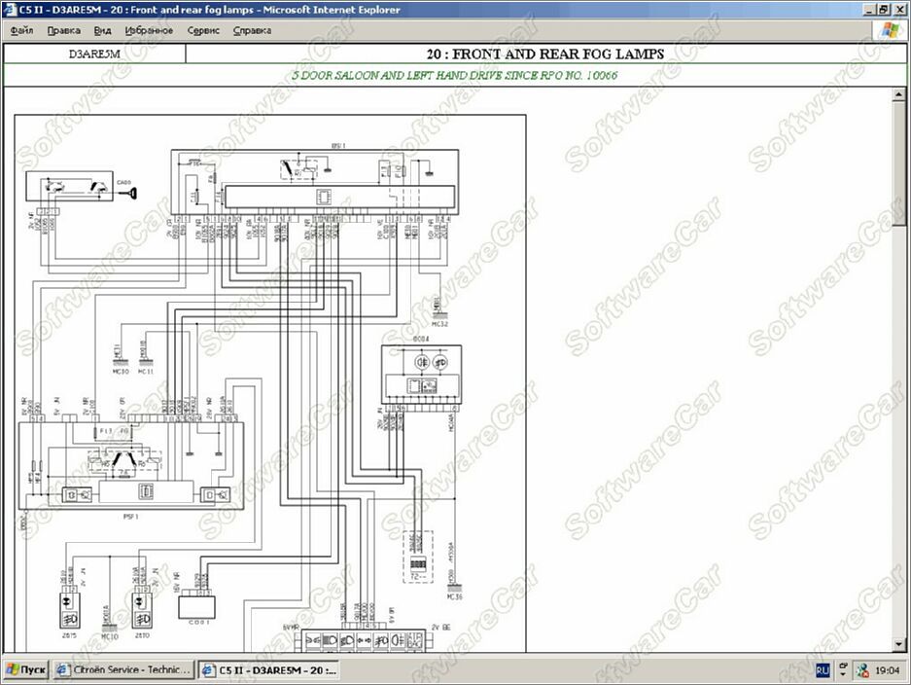The height and width of the screenshot is (685, 911).
Task: Click the right fog lamp symbol 2670
Action: (x=142, y=611)
